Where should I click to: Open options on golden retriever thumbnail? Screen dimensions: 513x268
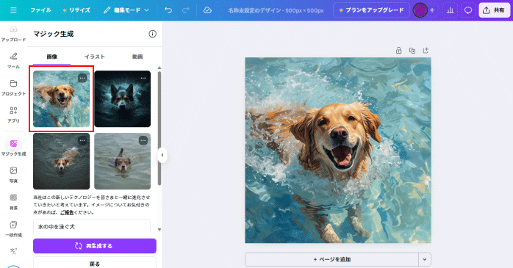tap(82, 78)
